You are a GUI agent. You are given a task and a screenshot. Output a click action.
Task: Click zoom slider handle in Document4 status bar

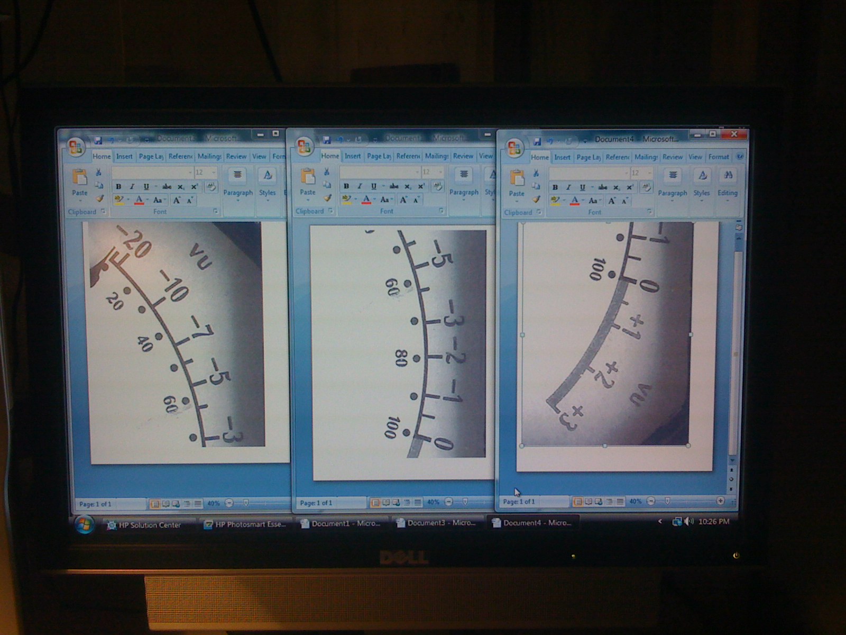tap(667, 501)
